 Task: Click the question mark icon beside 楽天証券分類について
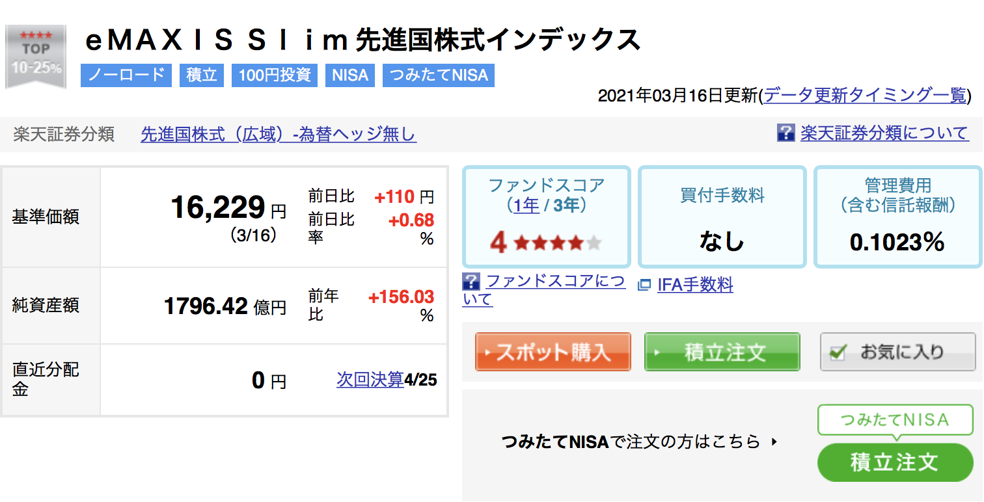click(x=786, y=133)
